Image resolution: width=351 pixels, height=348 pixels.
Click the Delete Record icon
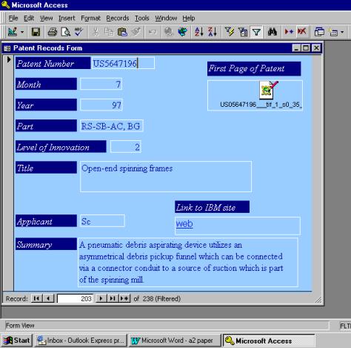(301, 32)
